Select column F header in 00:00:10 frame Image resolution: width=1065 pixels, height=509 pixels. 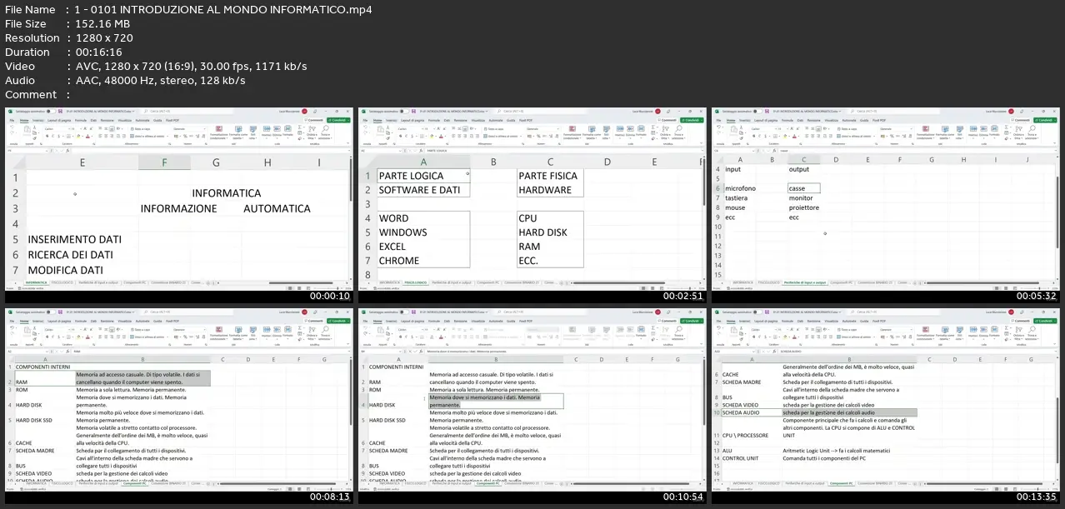point(164,162)
